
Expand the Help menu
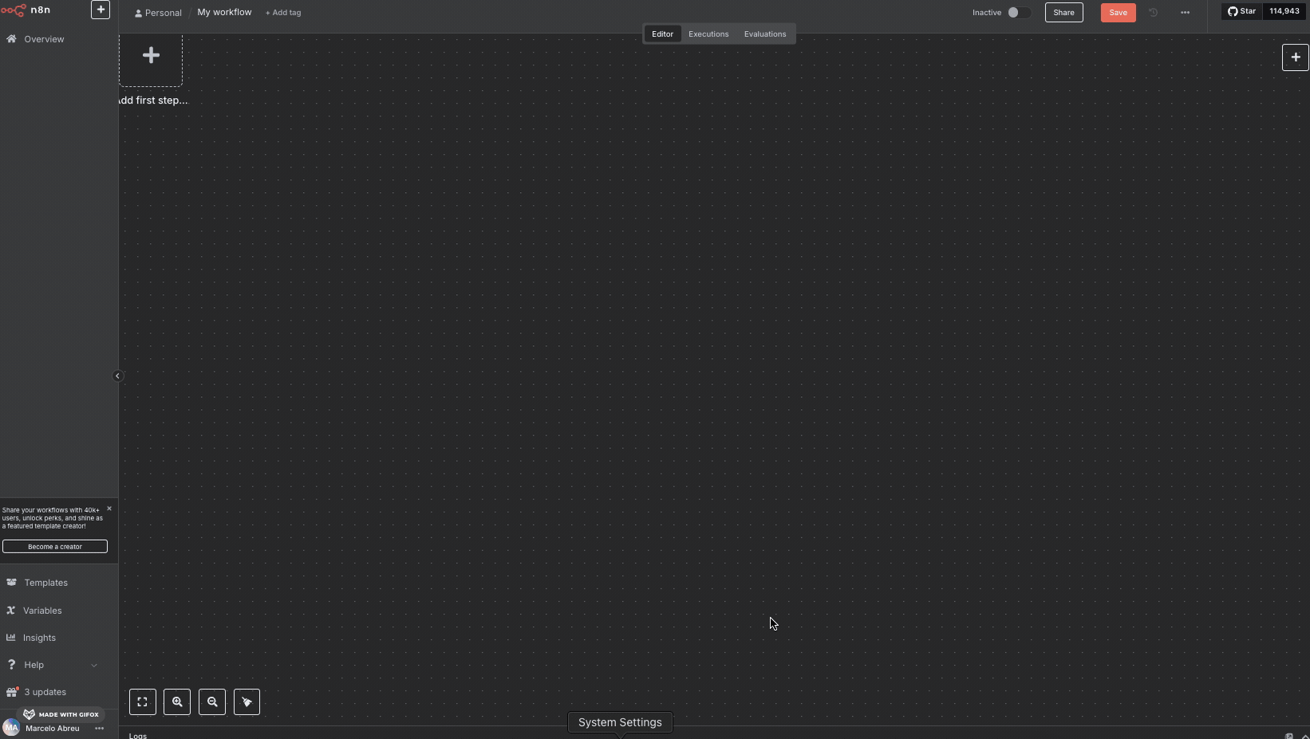(93, 665)
